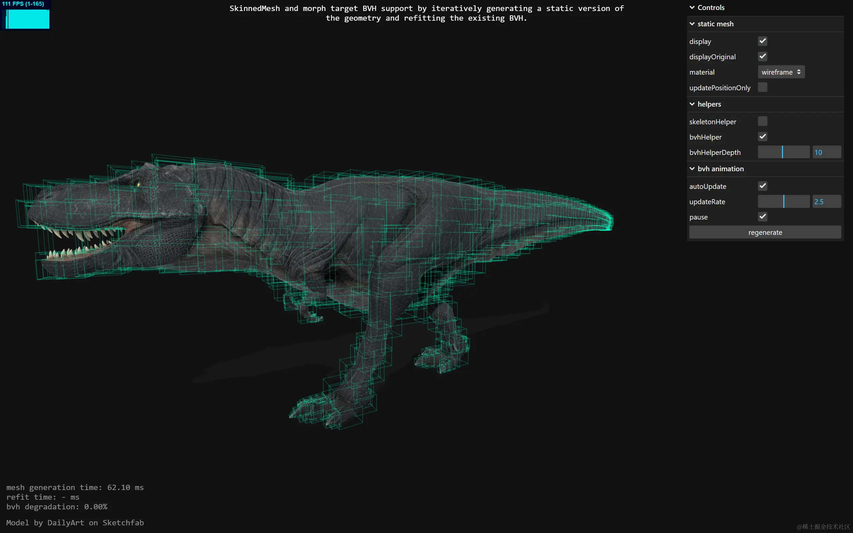Toggle the displayOriginal checkbox
Image resolution: width=853 pixels, height=533 pixels.
[762, 56]
